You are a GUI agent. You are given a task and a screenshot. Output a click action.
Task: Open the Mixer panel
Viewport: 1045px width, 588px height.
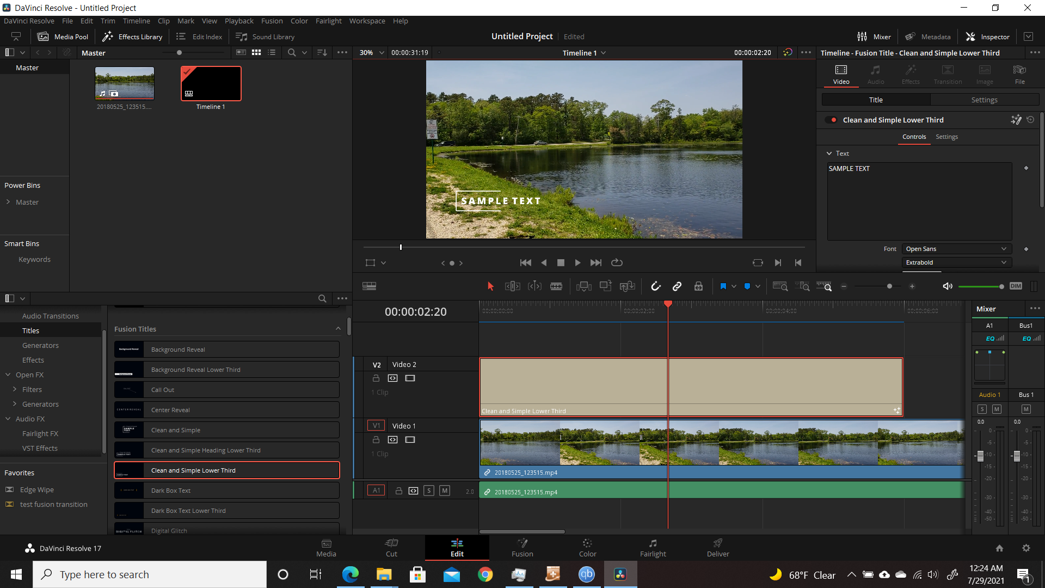tap(874, 37)
